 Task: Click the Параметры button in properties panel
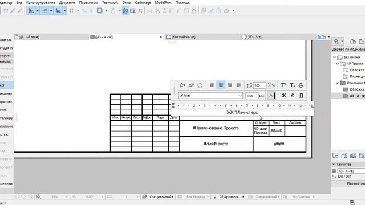[348, 183]
